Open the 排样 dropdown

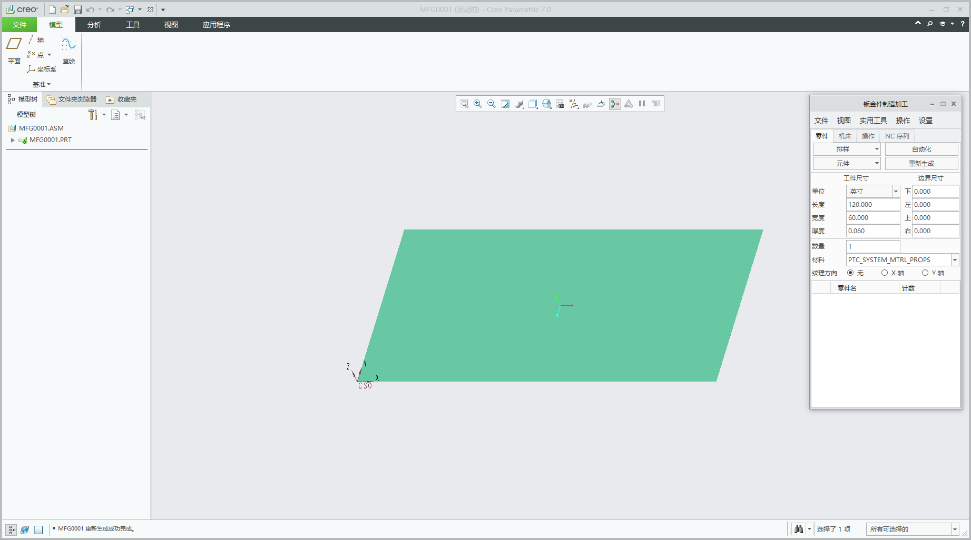(847, 149)
